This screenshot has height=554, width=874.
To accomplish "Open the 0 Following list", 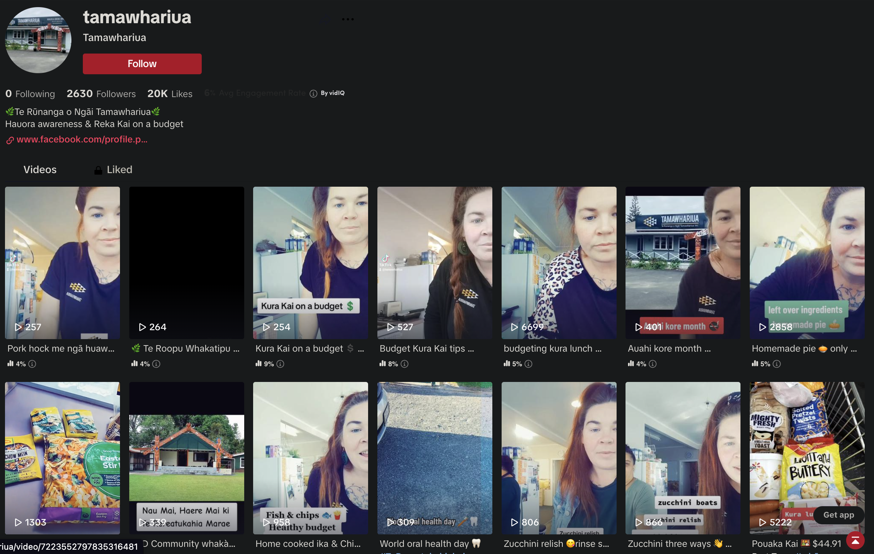I will click(30, 94).
